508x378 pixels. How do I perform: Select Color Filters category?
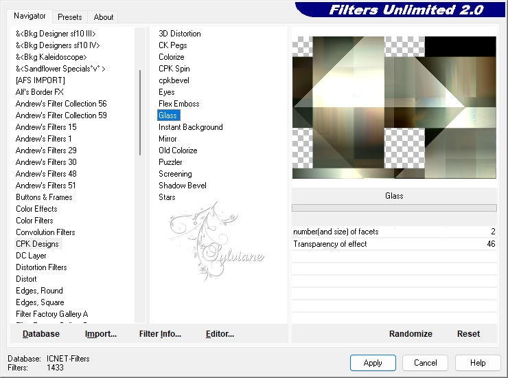34,221
